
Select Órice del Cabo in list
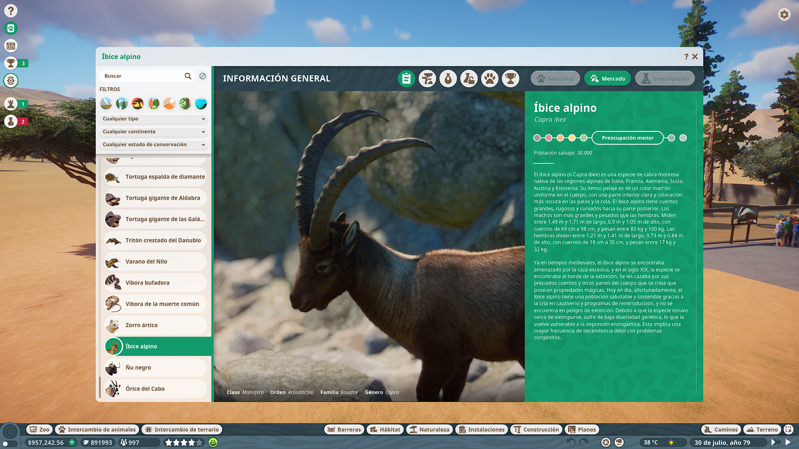point(155,389)
